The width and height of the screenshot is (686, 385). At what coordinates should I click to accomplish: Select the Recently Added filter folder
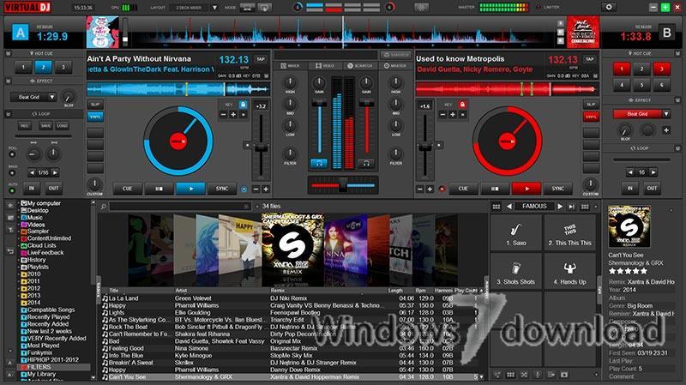(x=47, y=324)
